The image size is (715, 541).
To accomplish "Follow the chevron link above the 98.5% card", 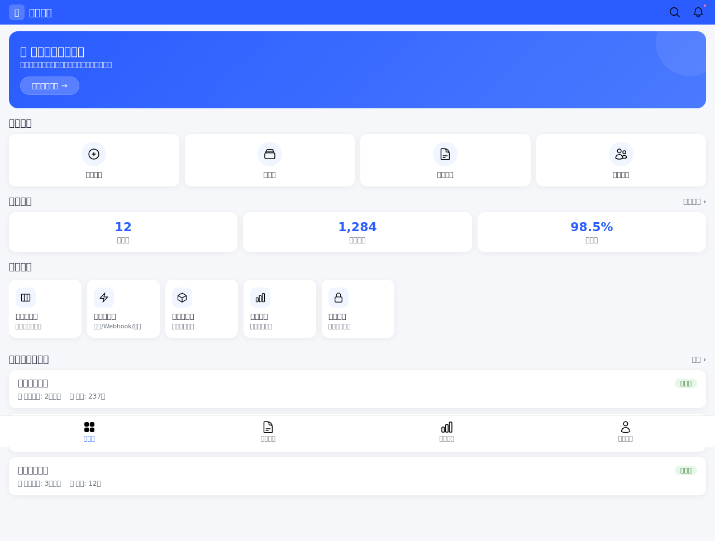I will 694,202.
